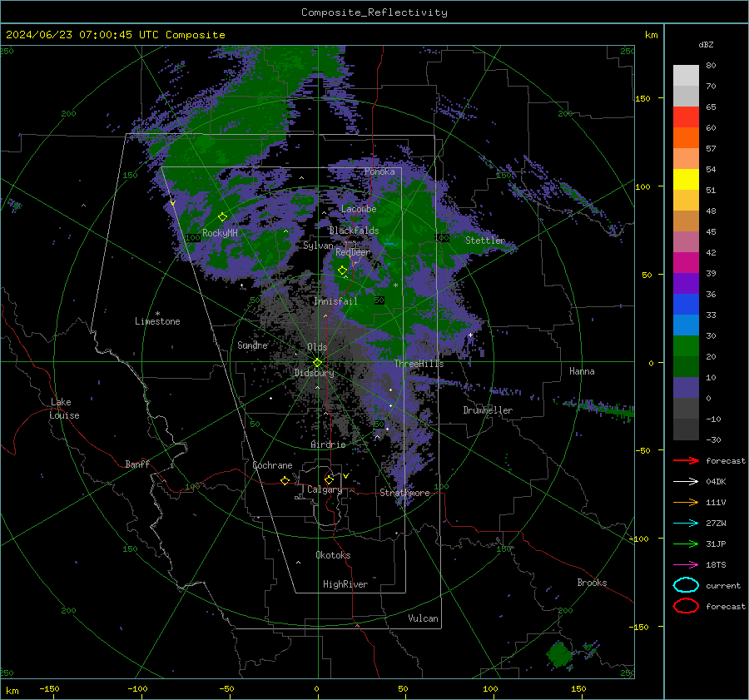Click the red forecast arrow in legend
Screen dimensions: 749x700
(x=686, y=460)
